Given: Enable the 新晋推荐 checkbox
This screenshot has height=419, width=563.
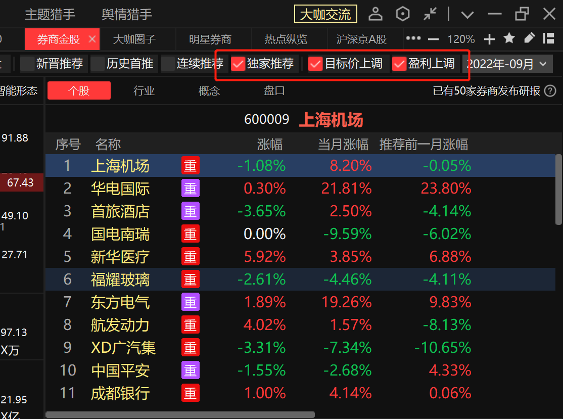Looking at the screenshot, I should pos(27,64).
